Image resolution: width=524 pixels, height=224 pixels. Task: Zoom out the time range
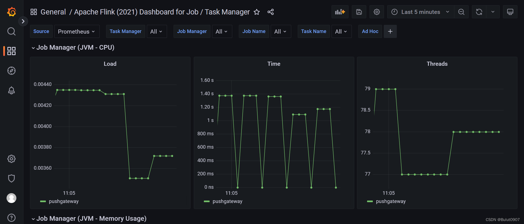coord(461,12)
